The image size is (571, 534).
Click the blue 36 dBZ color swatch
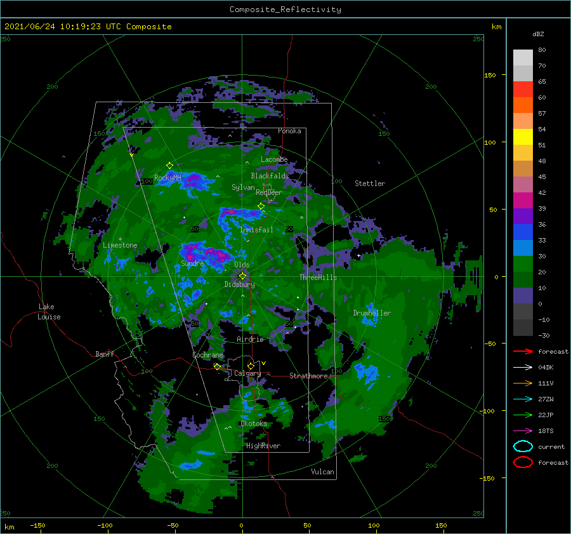(523, 232)
